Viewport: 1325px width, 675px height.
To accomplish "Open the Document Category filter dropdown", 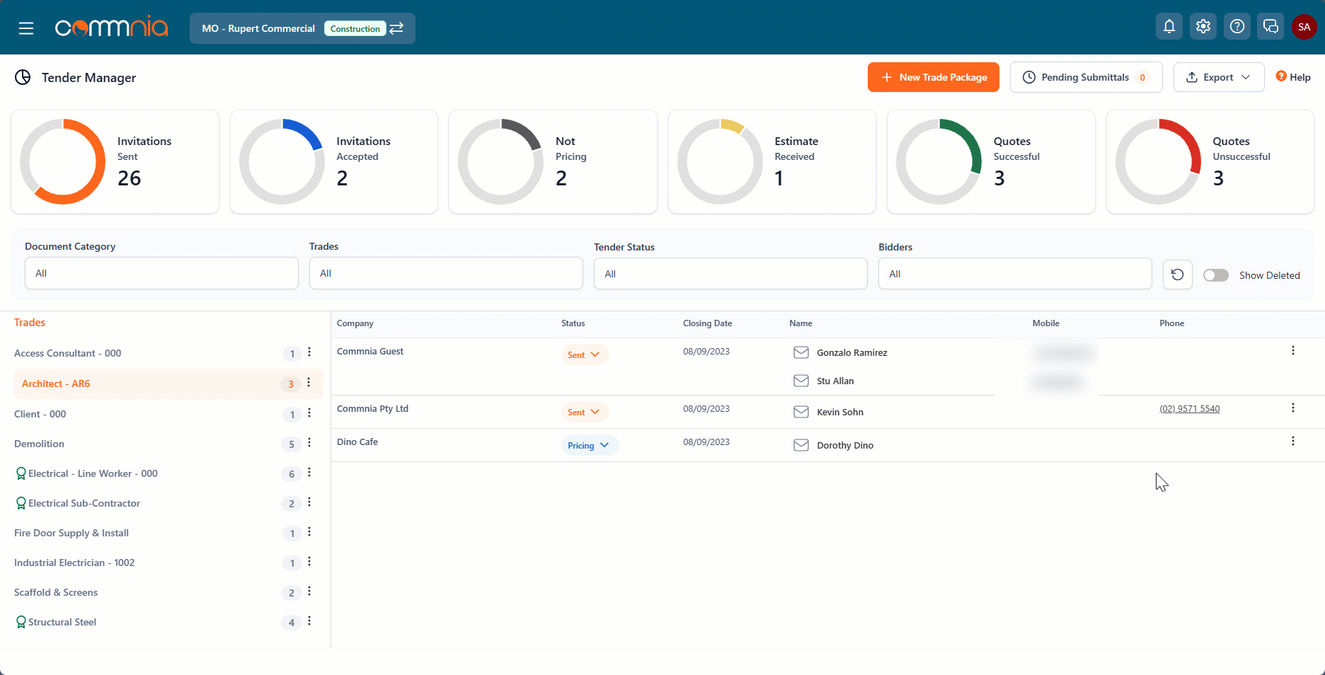I will click(161, 273).
